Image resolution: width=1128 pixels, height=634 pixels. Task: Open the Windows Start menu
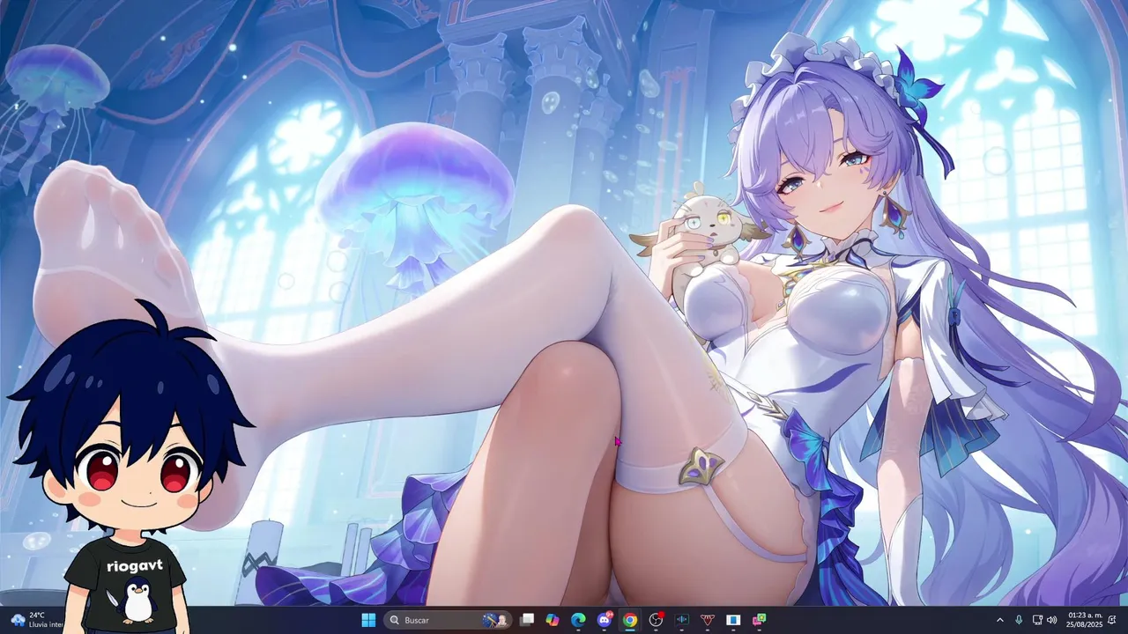click(368, 620)
